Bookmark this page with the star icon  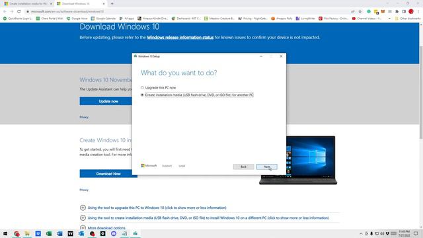pyautogui.click(x=360, y=12)
